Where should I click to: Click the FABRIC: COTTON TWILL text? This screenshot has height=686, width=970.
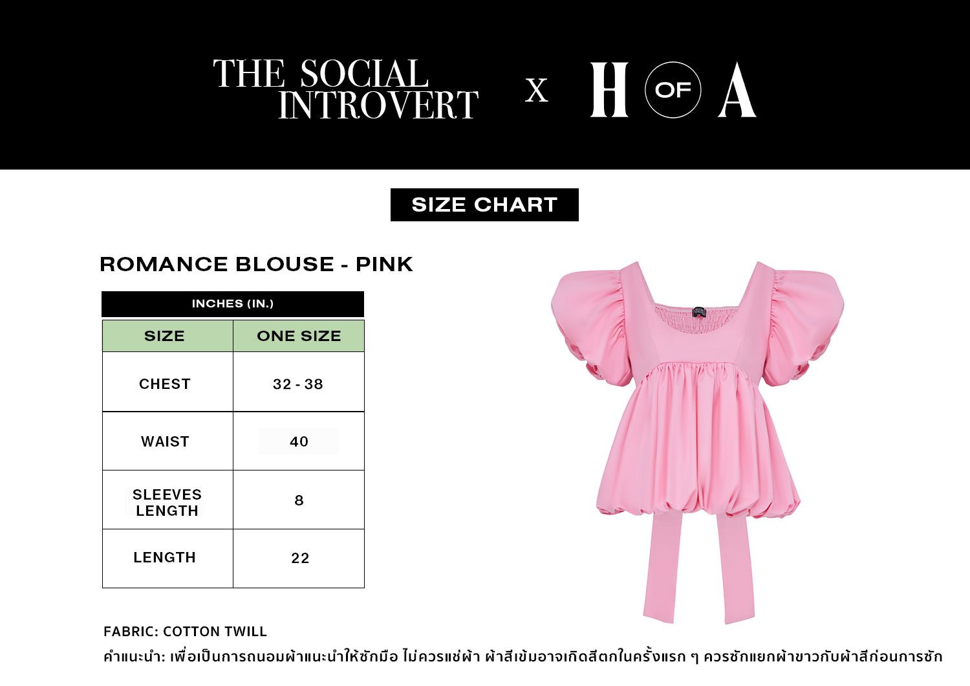[x=185, y=632]
